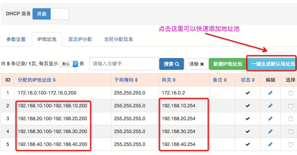This screenshot has width=297, height=155.
Task: Focus the 请输入关键字 search field
Action: 124,64
